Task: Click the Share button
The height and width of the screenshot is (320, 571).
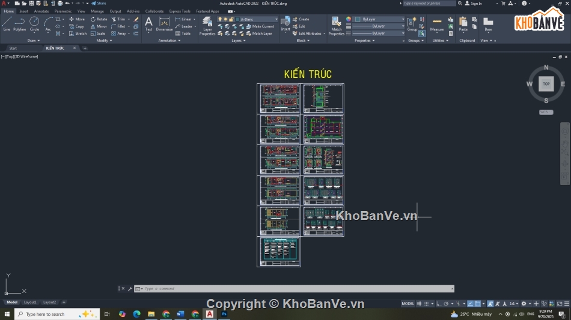Action: click(x=99, y=3)
